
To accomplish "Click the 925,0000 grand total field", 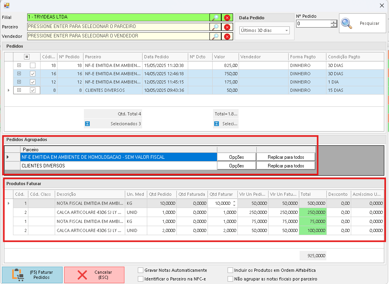I will click(313, 256).
